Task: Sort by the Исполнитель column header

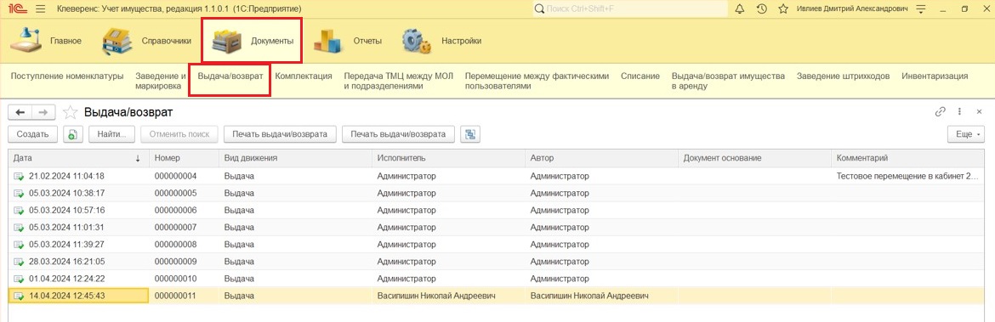Action: pos(448,158)
